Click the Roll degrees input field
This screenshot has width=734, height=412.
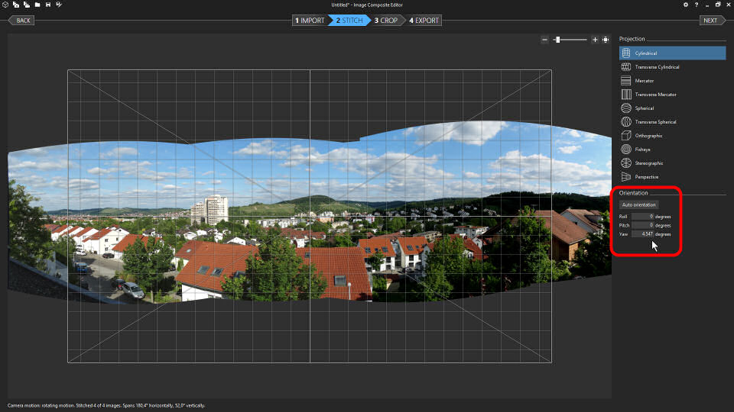click(x=642, y=217)
